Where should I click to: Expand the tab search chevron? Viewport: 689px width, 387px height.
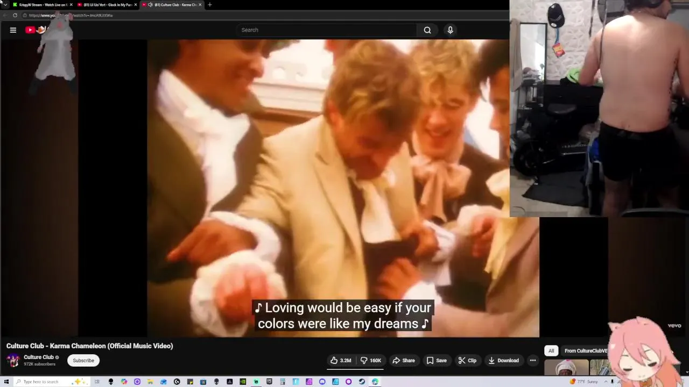[5, 5]
